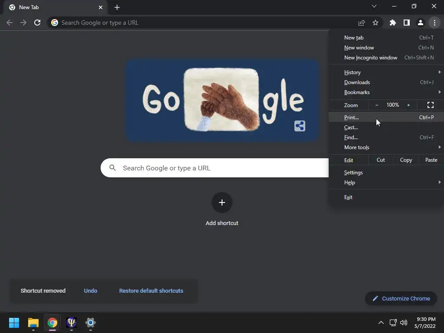Click the back navigation arrow
This screenshot has width=444, height=333.
[x=10, y=23]
